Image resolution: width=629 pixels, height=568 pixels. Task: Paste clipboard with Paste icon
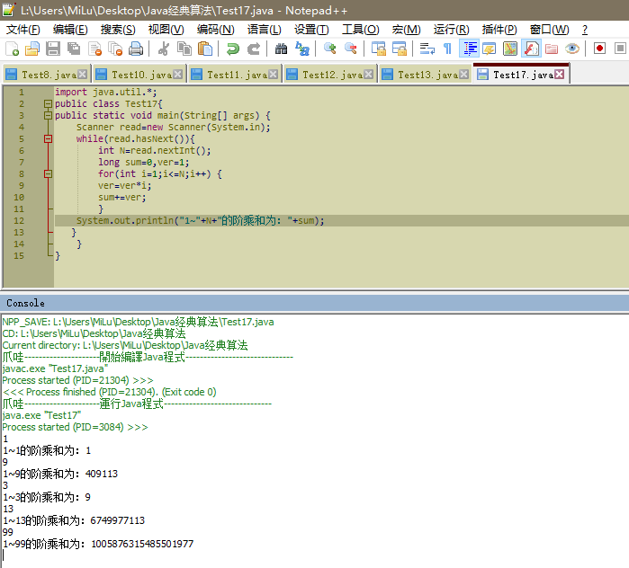[x=205, y=49]
